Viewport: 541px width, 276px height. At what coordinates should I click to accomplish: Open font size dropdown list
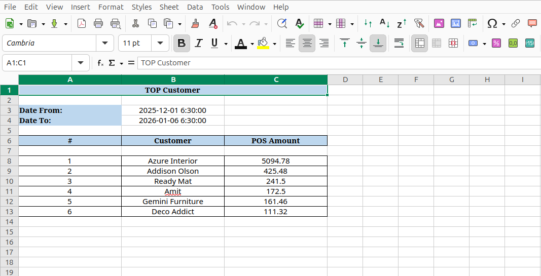[x=160, y=43]
